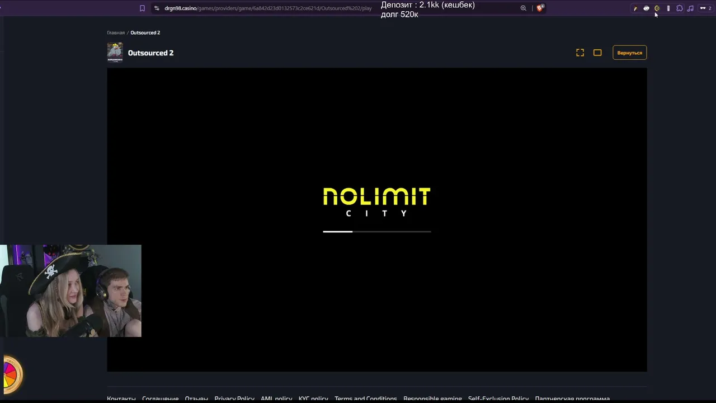716x403 pixels.
Task: Click the yellow circular extension icon
Action: point(657,8)
